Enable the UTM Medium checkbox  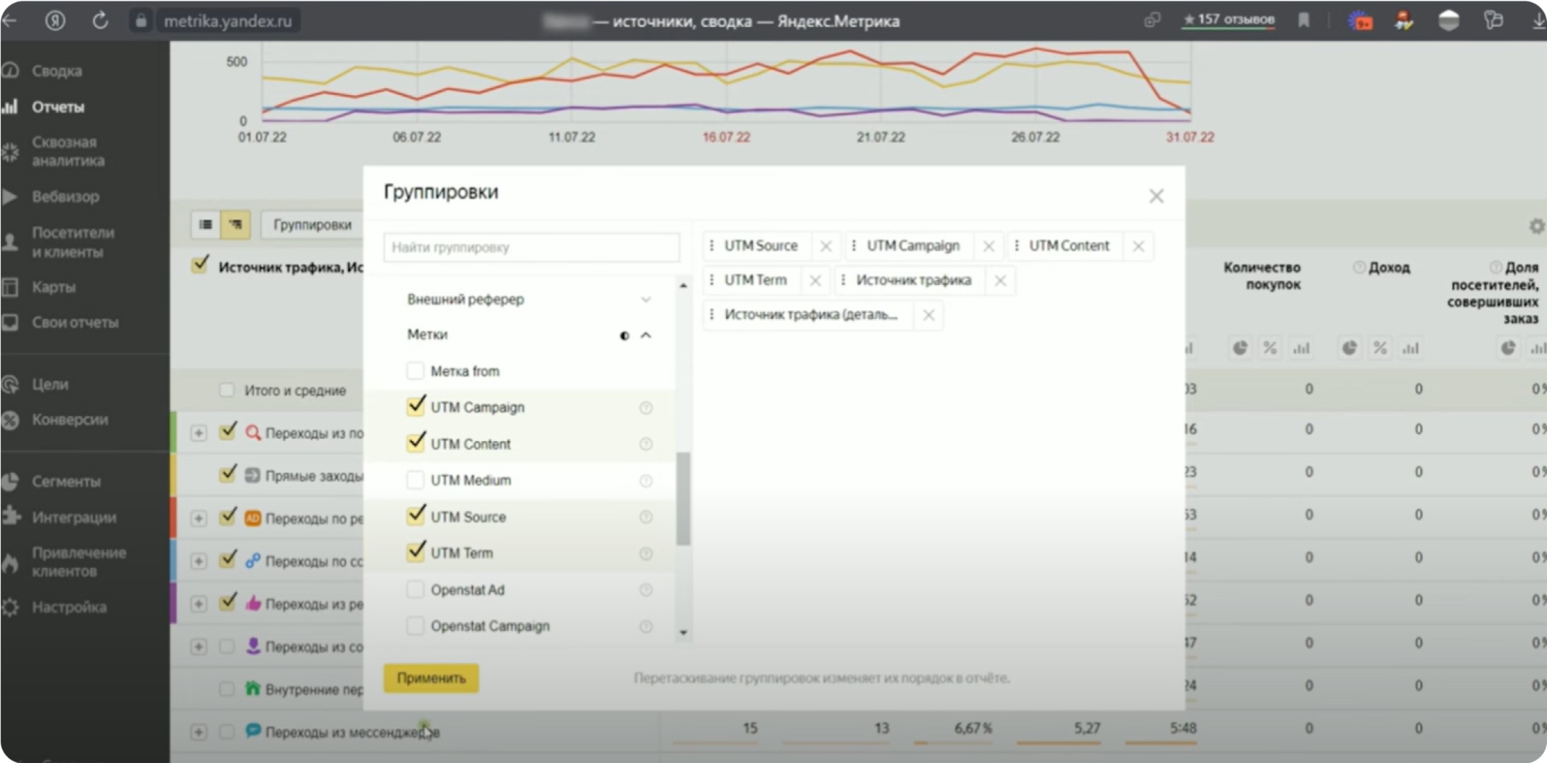416,480
